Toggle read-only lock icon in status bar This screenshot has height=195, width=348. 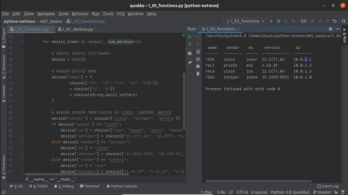(x=336, y=192)
